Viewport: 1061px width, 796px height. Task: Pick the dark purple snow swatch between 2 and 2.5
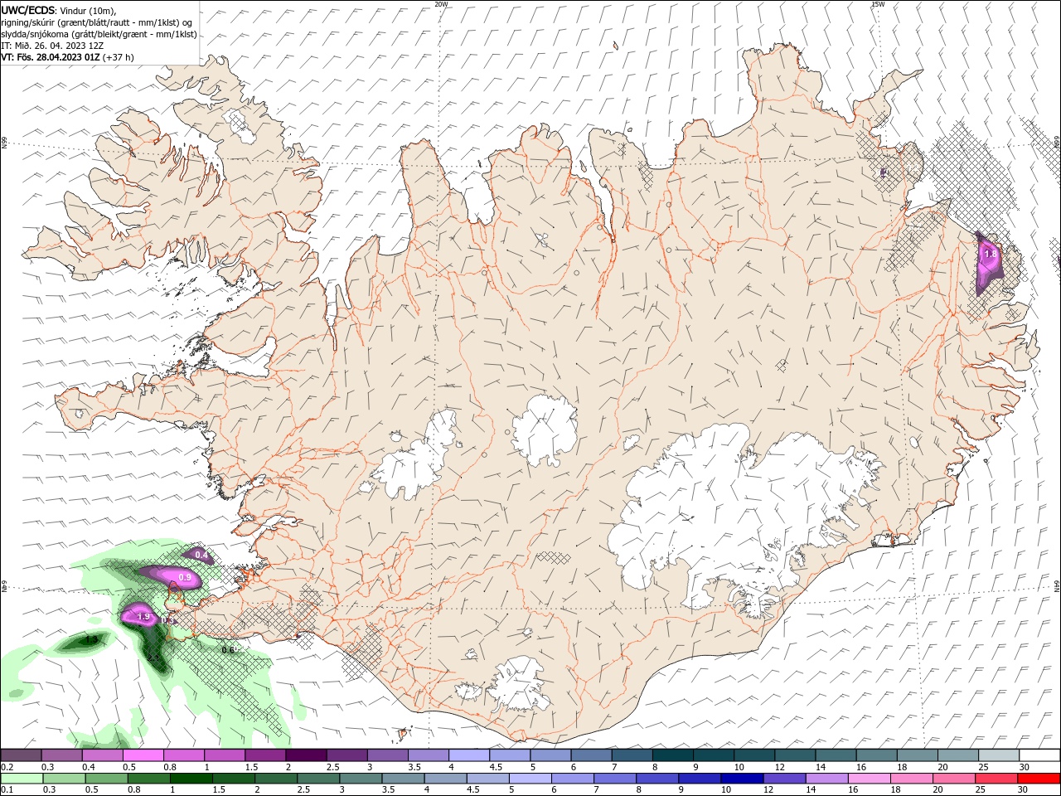point(306,755)
